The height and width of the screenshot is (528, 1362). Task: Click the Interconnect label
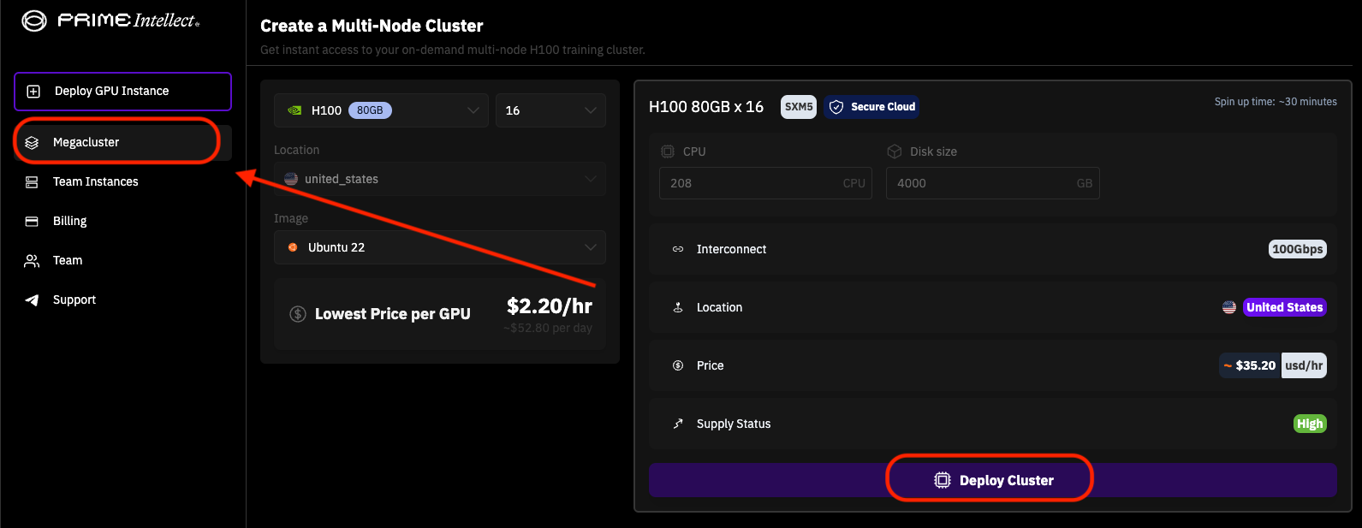[x=732, y=249]
